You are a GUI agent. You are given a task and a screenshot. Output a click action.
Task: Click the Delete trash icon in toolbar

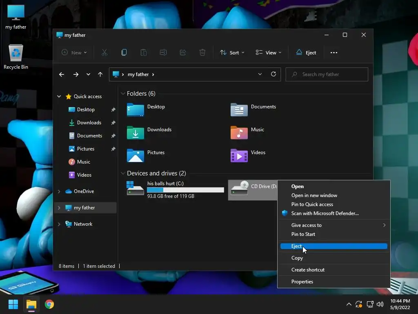[x=202, y=53]
